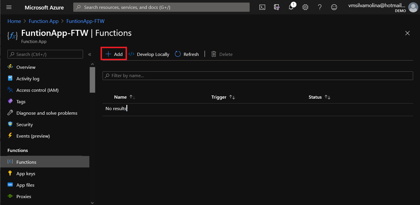
Task: Click the Function App fx header icon
Action: pyautogui.click(x=12, y=36)
